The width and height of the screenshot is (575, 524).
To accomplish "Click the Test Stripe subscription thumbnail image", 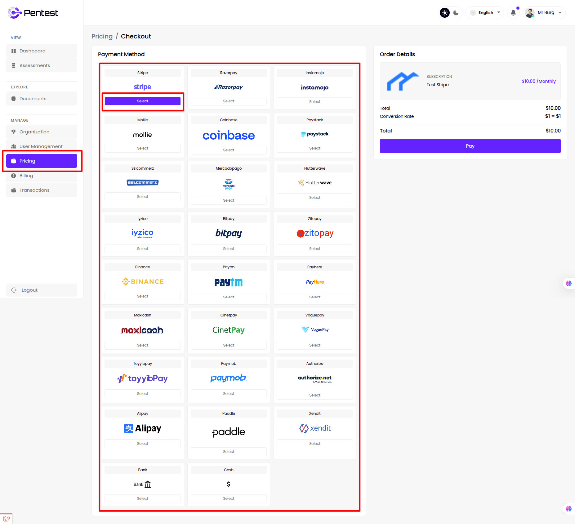I will [402, 81].
